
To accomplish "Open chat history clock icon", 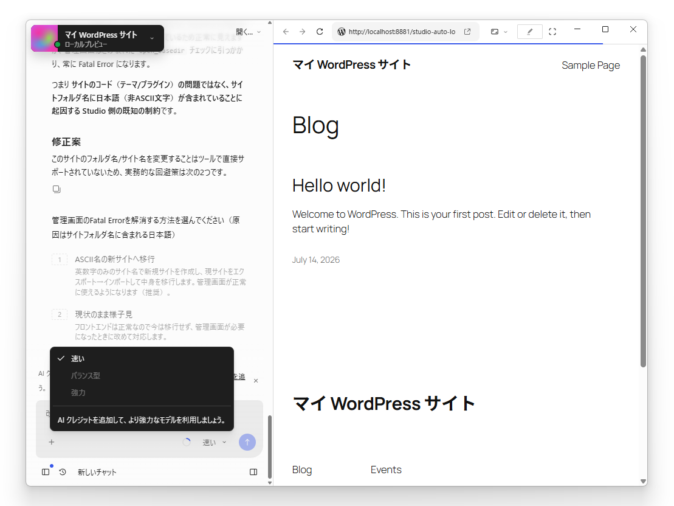I will pos(63,472).
